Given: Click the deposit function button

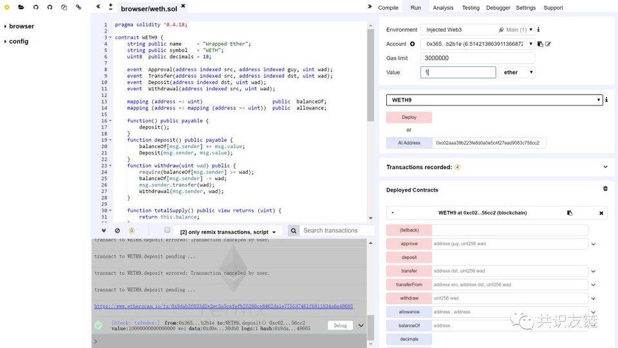Looking at the screenshot, I should [409, 257].
